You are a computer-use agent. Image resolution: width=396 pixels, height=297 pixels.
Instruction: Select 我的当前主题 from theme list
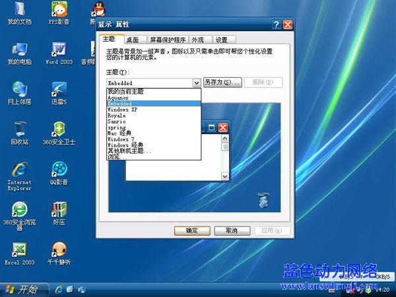pos(154,92)
